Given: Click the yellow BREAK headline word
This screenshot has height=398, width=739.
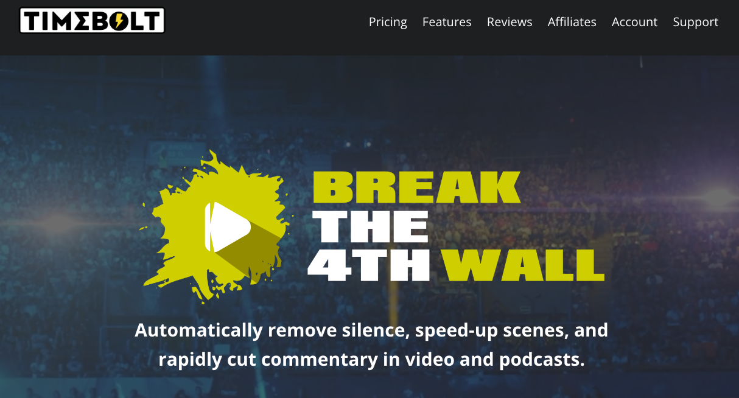Looking at the screenshot, I should (x=417, y=187).
